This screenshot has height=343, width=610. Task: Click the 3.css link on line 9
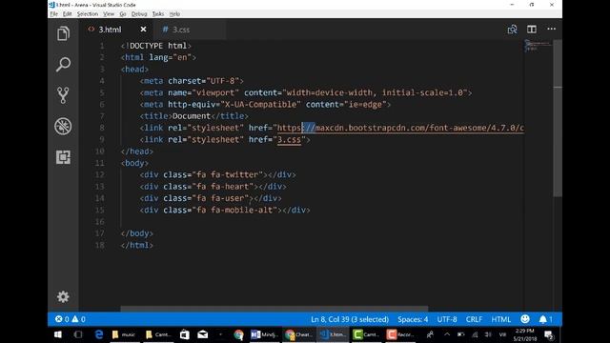tap(289, 140)
